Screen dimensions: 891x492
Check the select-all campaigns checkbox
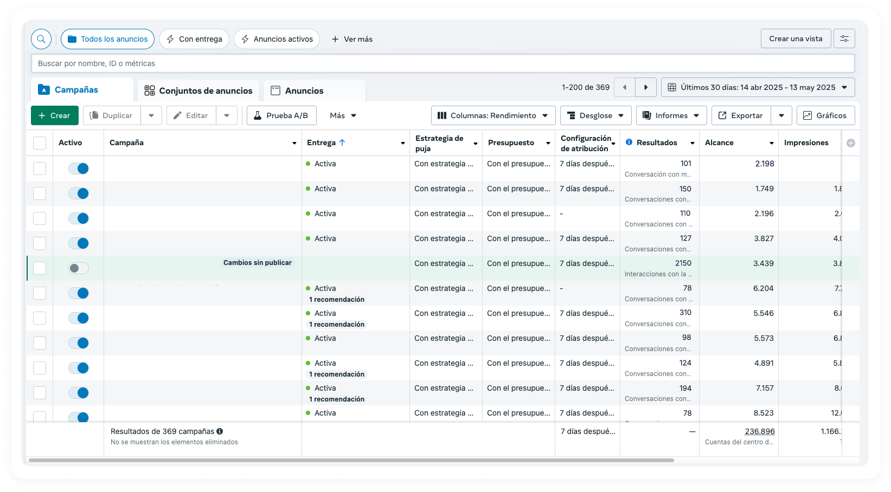(x=40, y=143)
